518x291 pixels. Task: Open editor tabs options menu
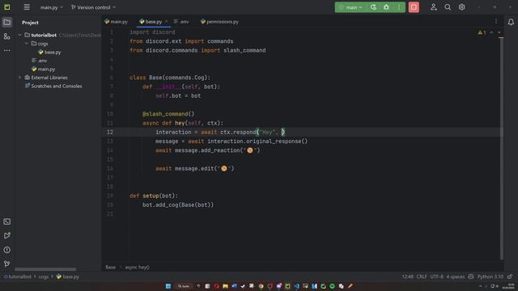point(496,22)
